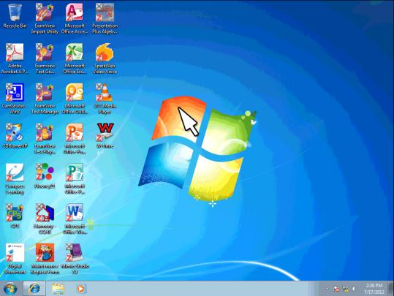
Task: Launch the Microsoft Office PowerPoint shortcut
Action: tap(75, 139)
